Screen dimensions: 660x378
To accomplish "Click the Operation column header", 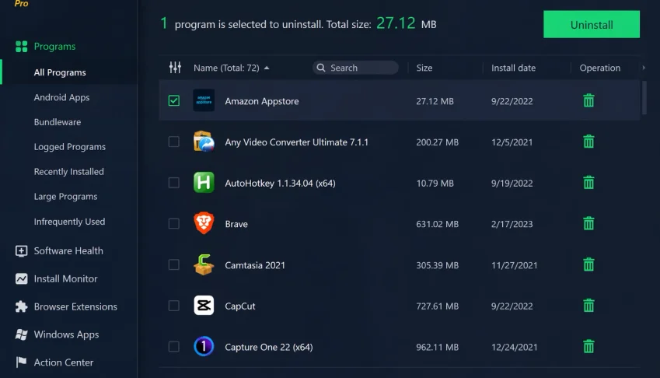I will click(x=600, y=68).
